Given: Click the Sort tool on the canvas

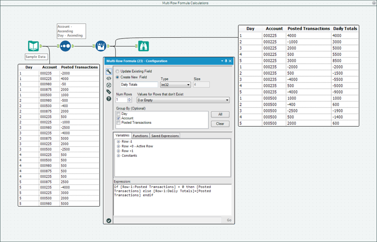Looking at the screenshot, I should click(65, 46).
